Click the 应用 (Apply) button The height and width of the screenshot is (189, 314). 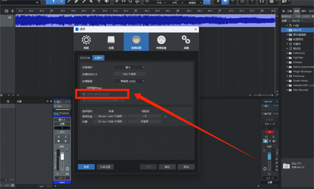click(x=148, y=167)
